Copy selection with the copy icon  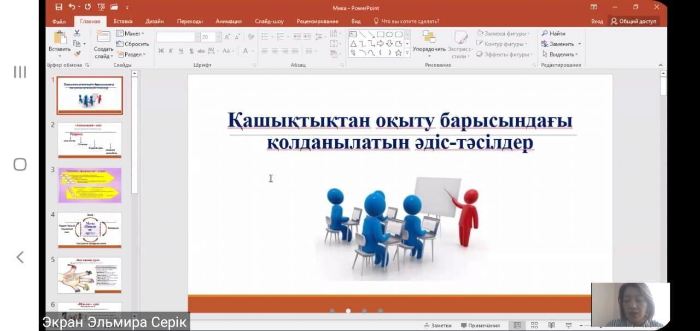77,44
